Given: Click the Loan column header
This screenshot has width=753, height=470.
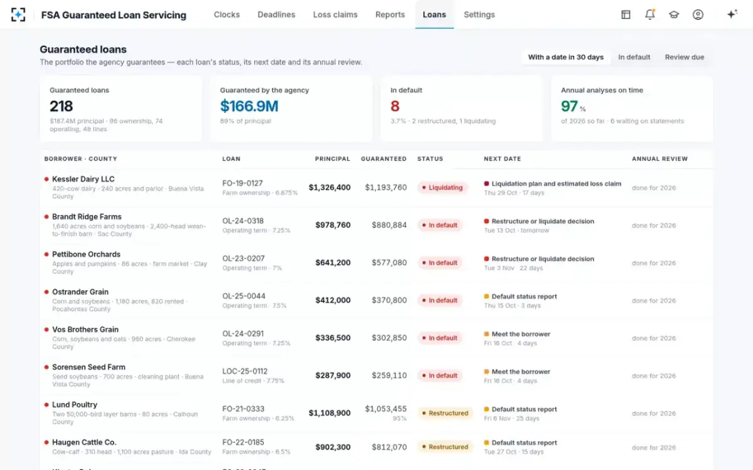Looking at the screenshot, I should (x=232, y=159).
